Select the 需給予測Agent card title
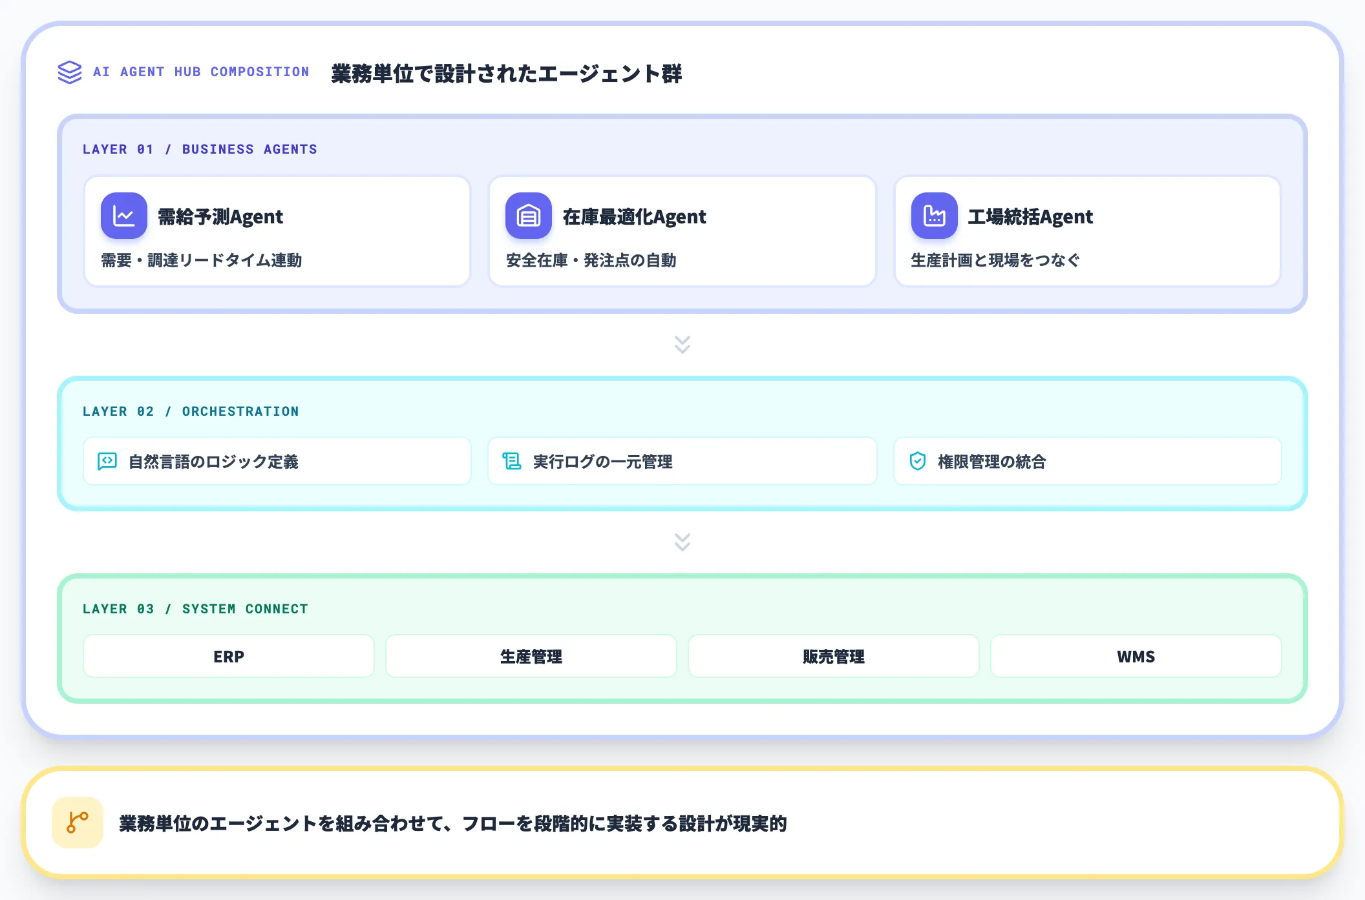The image size is (1365, 900). [220, 216]
